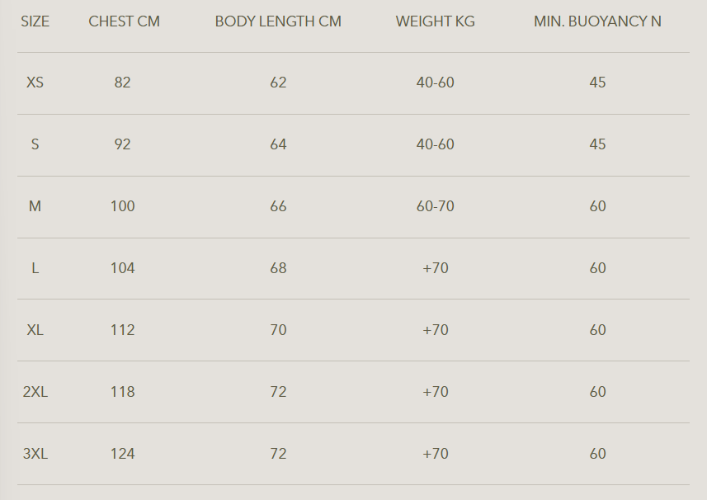Click the 60-70 weight range cell
Viewport: 707px width, 500px height.
(435, 206)
